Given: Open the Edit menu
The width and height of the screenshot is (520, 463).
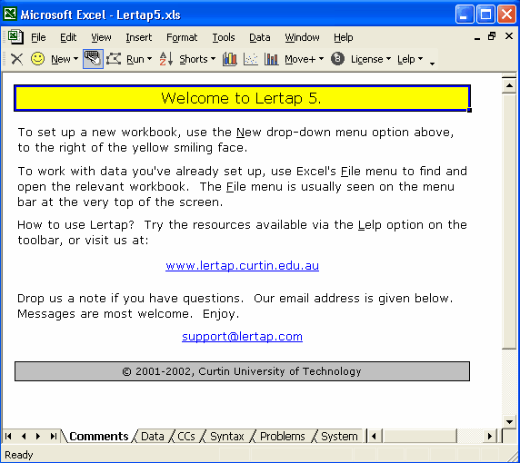Looking at the screenshot, I should [x=68, y=37].
